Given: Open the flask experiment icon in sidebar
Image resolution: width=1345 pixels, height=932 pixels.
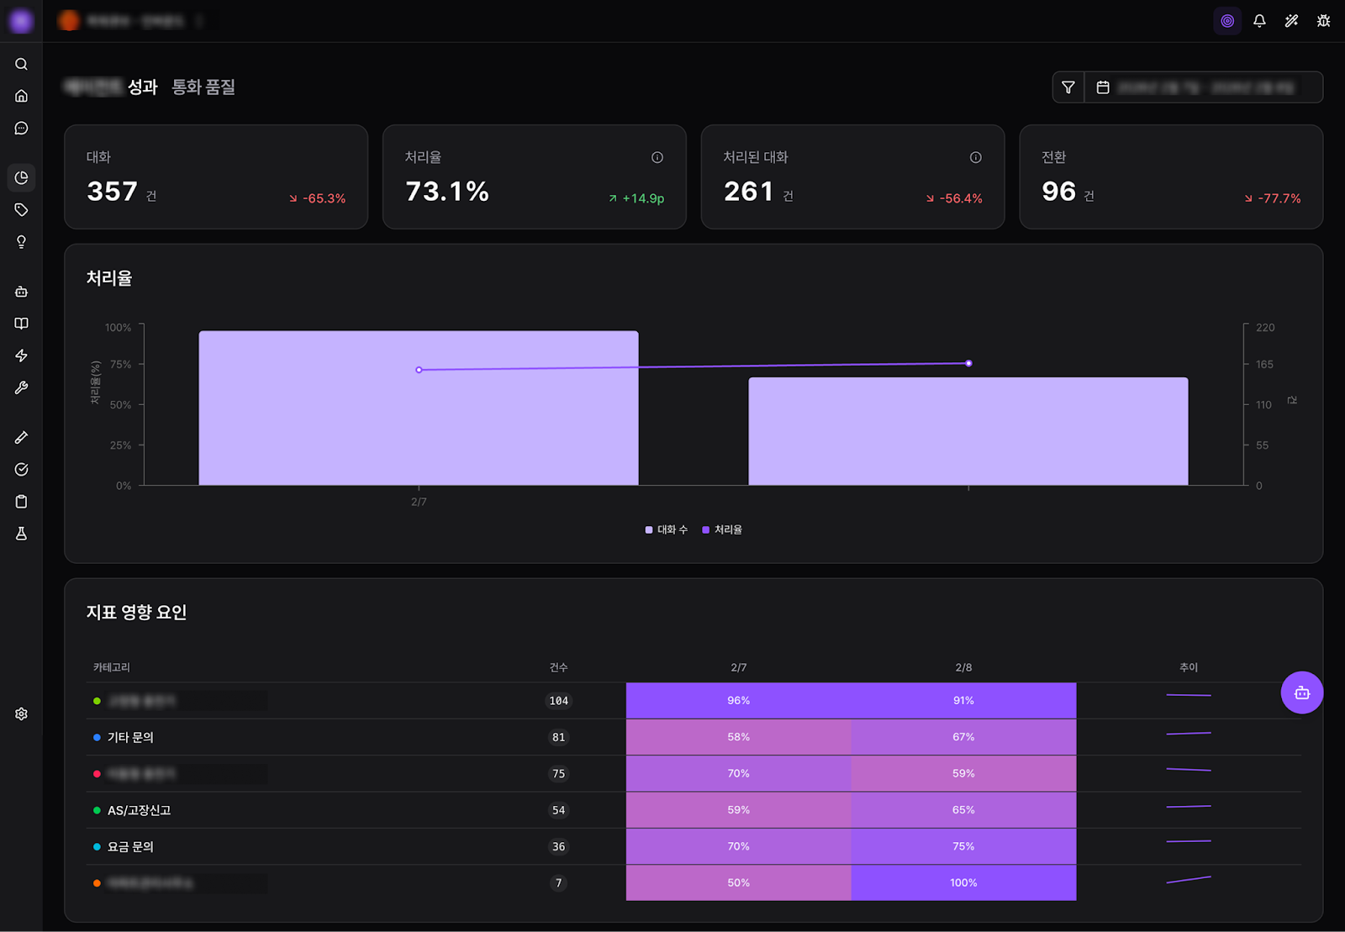Looking at the screenshot, I should tap(22, 534).
